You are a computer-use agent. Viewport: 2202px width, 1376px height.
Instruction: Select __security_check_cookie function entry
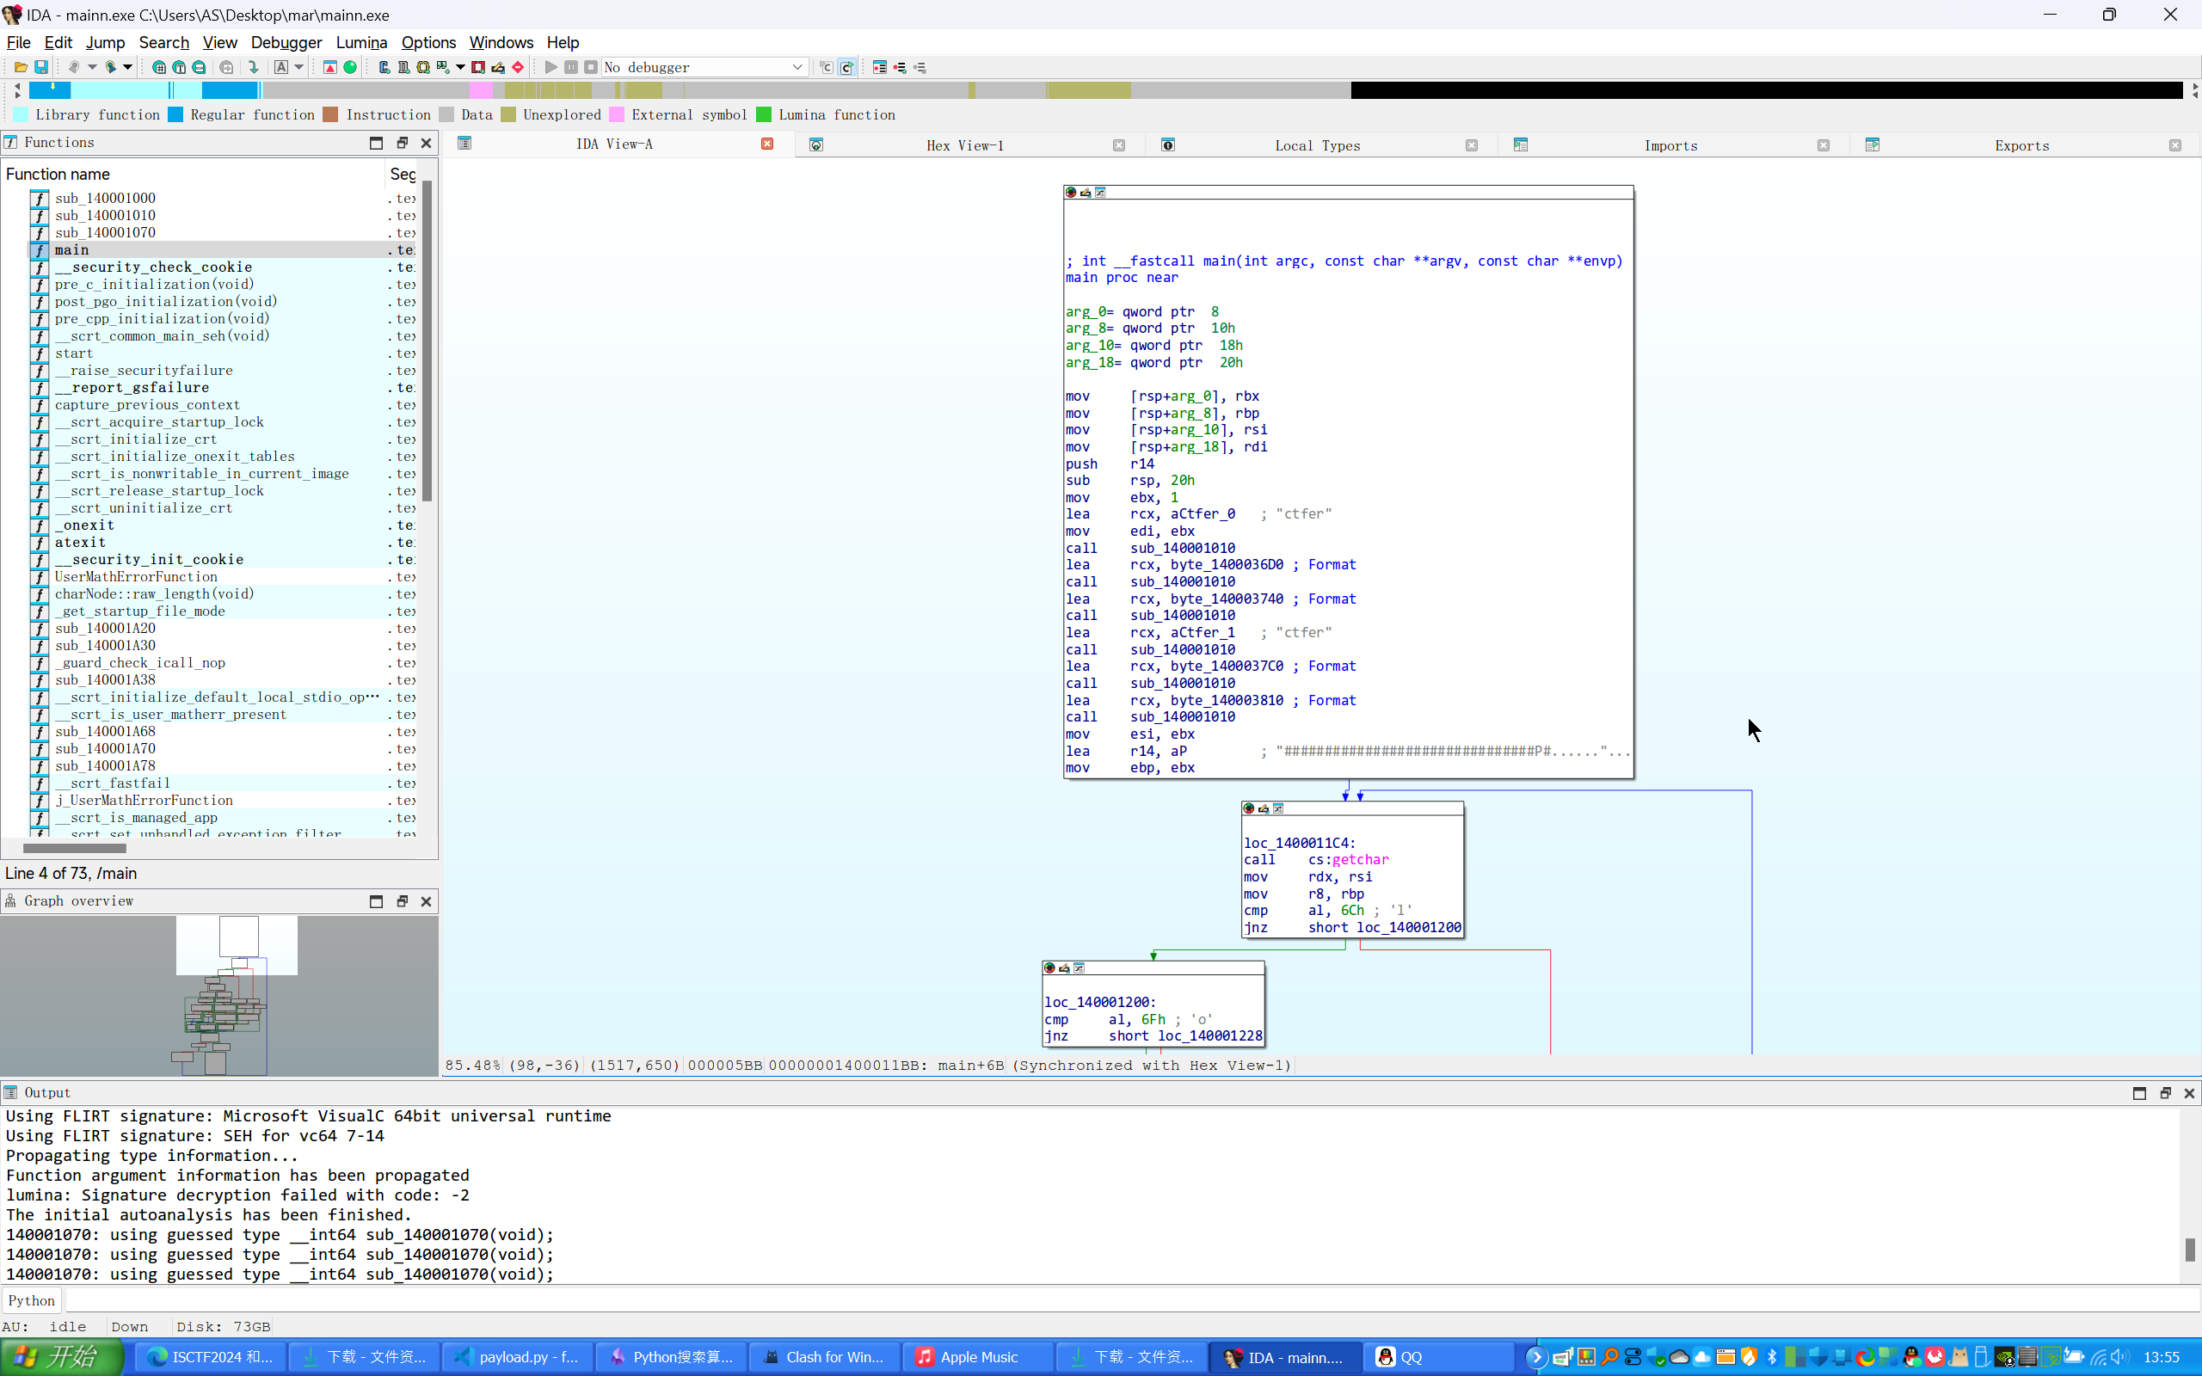[153, 267]
